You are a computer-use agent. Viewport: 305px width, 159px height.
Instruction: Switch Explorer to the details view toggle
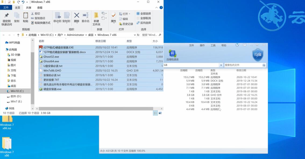(x=155, y=113)
